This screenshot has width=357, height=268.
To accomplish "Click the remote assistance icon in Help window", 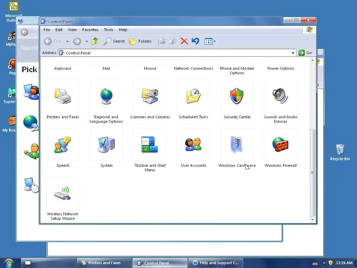I will 31,92.
